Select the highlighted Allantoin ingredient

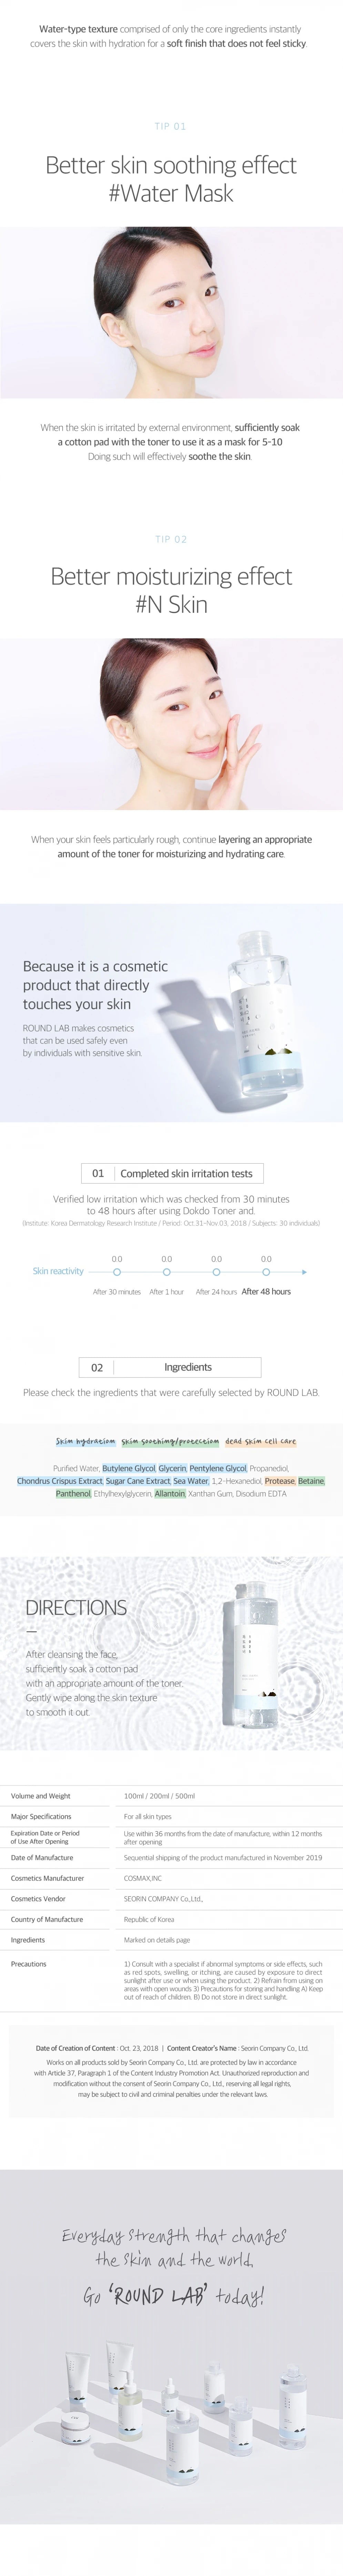tap(170, 1493)
